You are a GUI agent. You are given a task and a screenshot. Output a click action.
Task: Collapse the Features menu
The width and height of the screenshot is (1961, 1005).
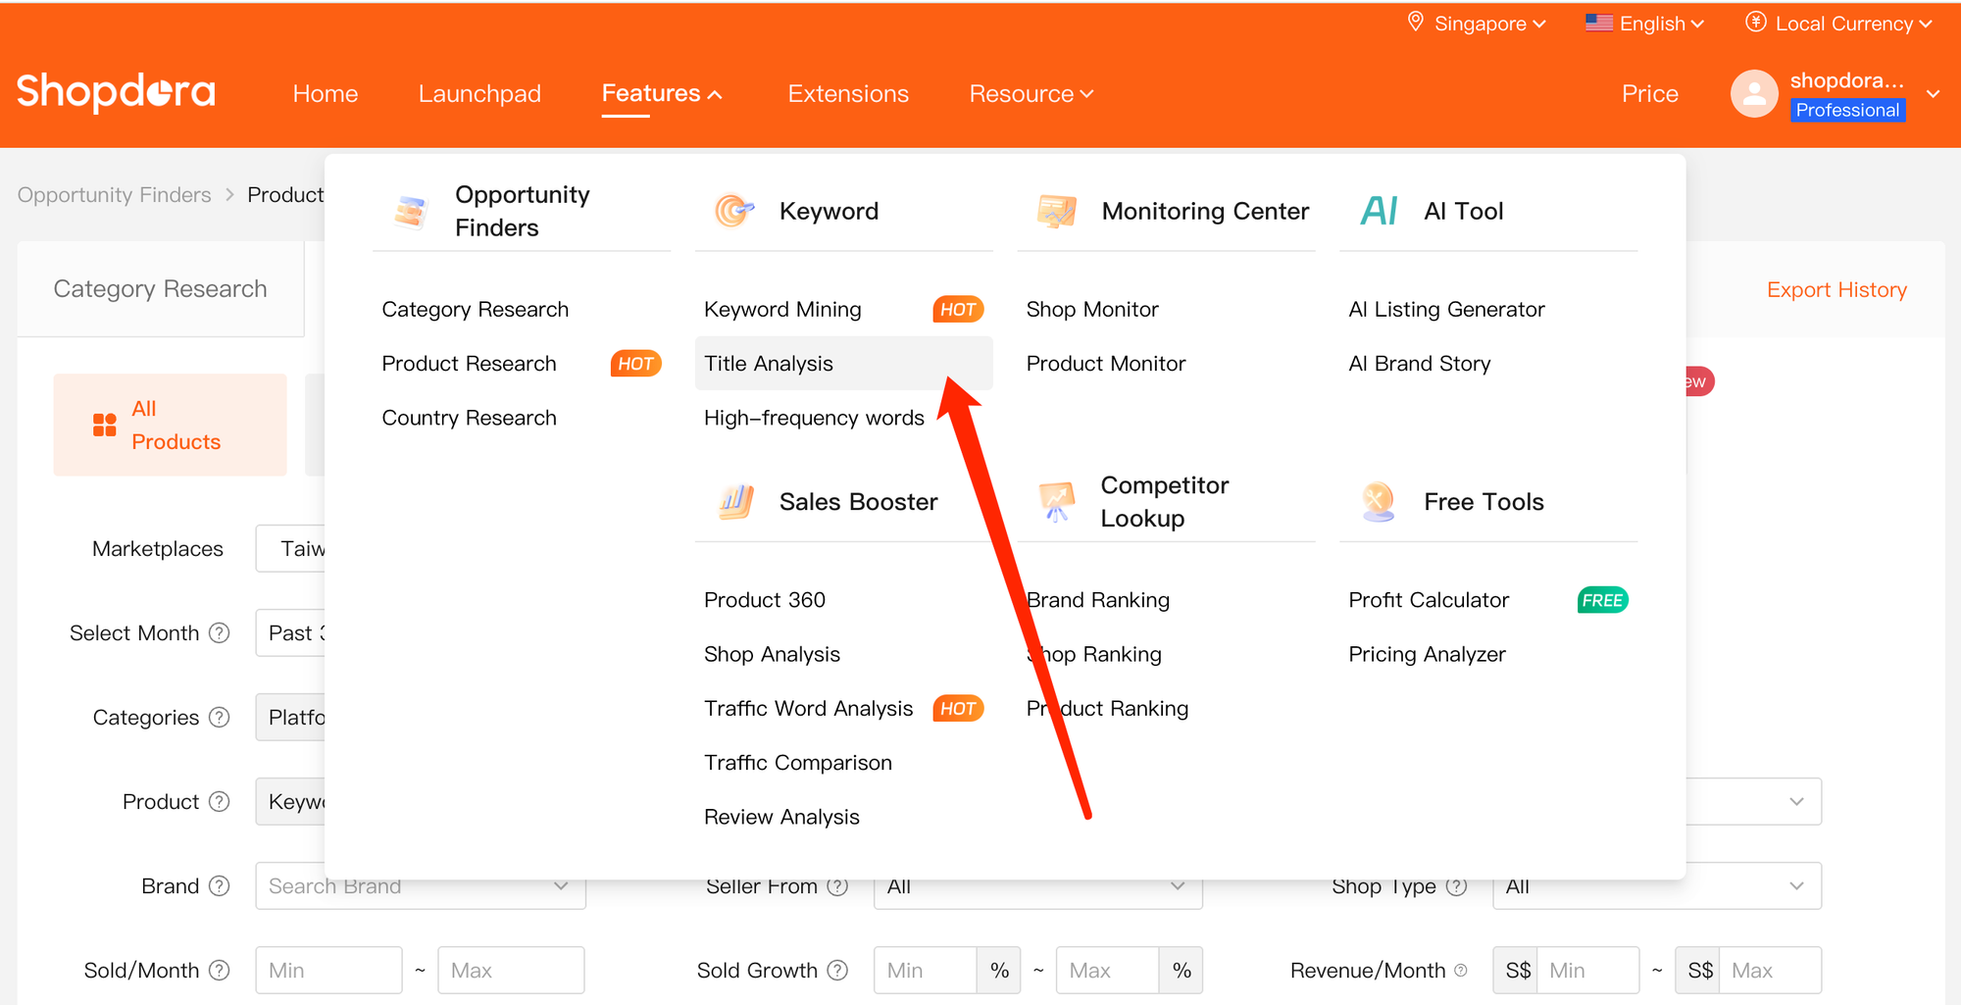point(662,93)
